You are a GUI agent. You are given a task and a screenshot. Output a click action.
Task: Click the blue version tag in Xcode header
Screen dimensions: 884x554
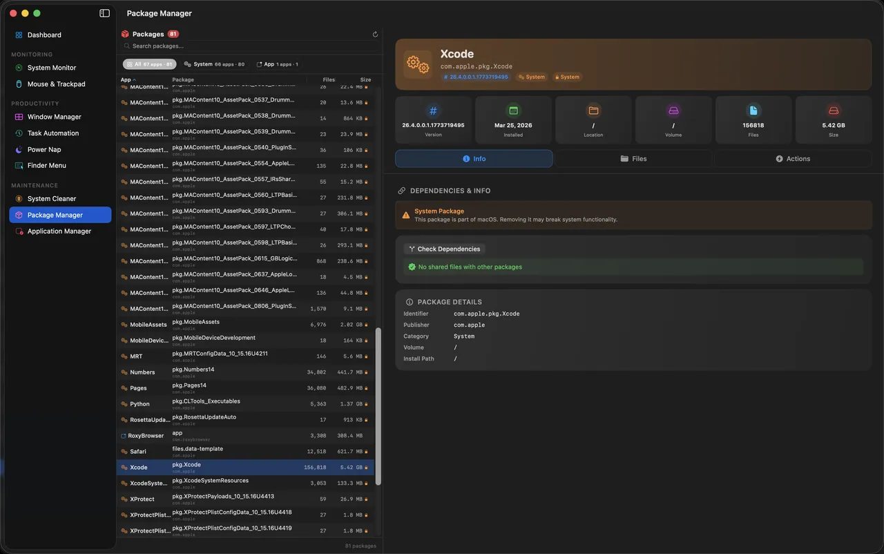476,77
